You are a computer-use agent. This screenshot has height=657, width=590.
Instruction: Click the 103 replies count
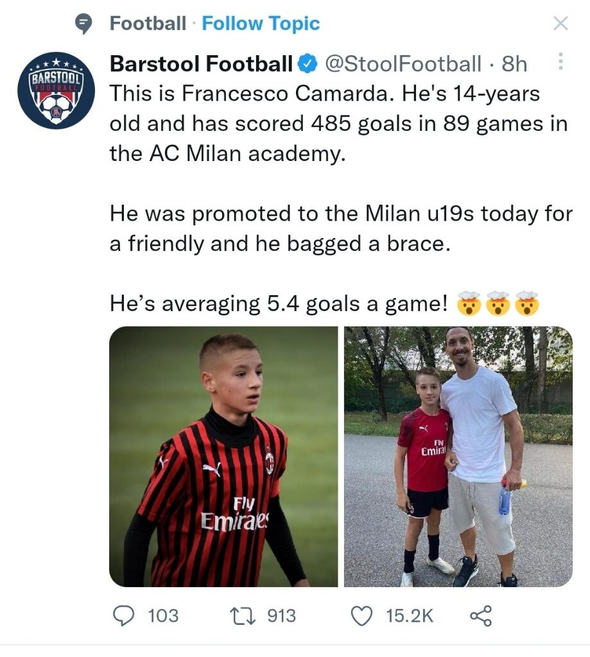[163, 616]
